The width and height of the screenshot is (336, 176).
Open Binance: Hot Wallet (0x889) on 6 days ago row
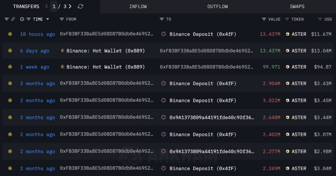pos(105,51)
